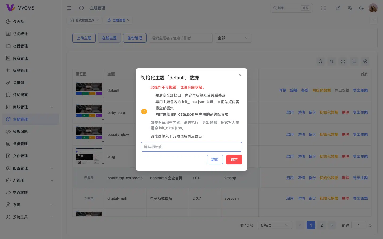Close the 主题管理 tab
383x239 pixels.
click(x=128, y=20)
